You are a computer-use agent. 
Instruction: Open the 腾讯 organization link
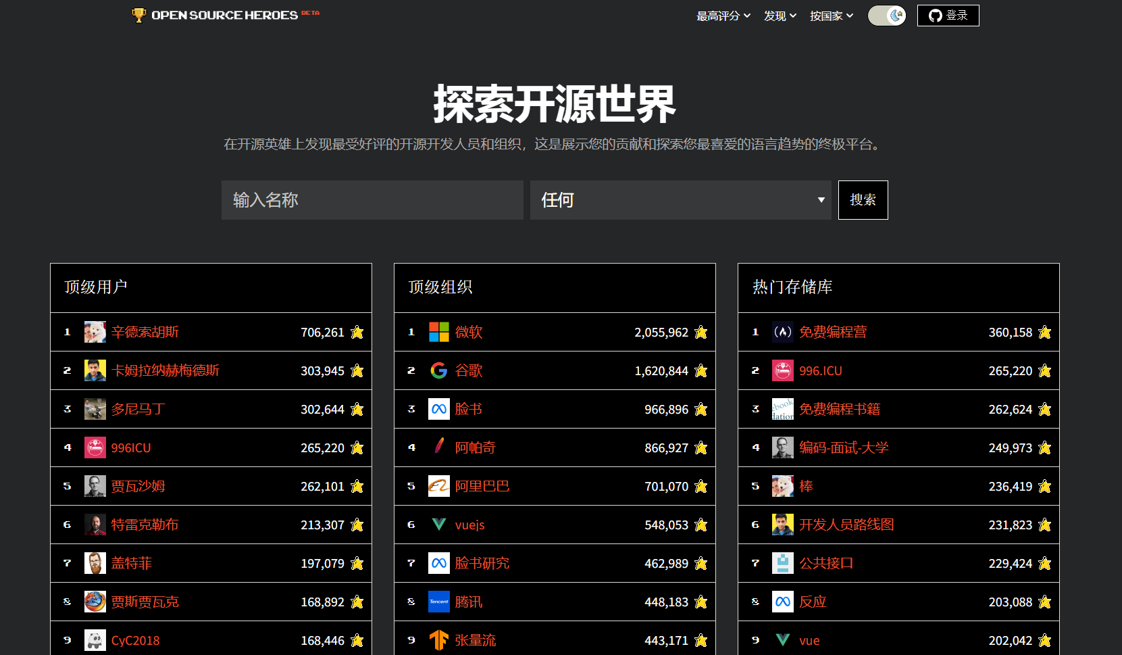tap(469, 602)
